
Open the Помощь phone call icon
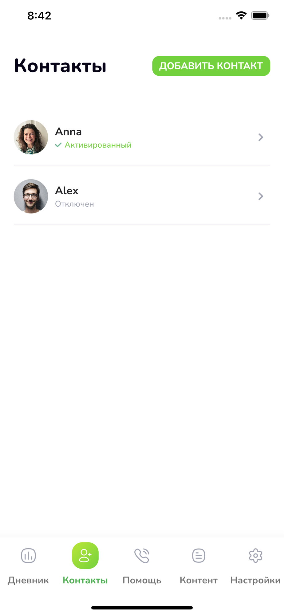(x=142, y=556)
